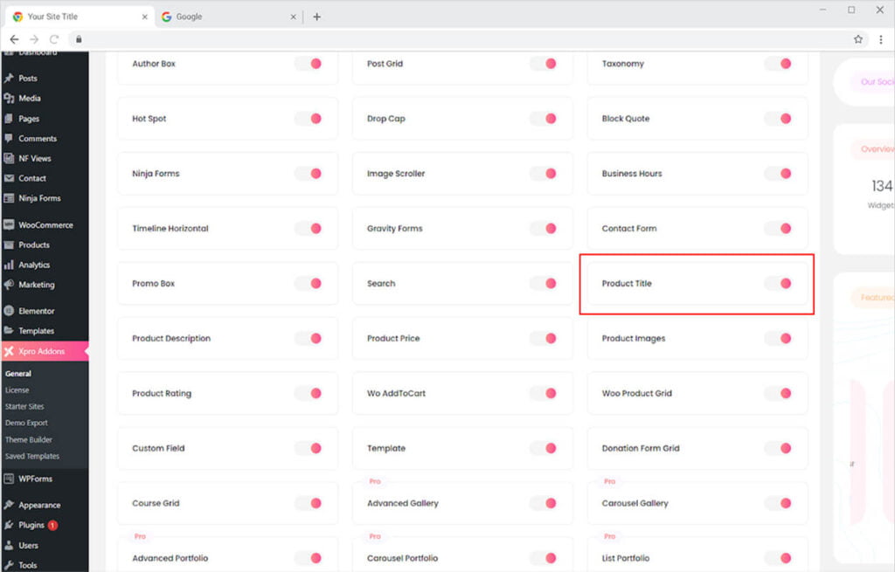Image resolution: width=895 pixels, height=572 pixels.
Task: Switch off the Woo Product Grid toggle
Action: point(778,393)
